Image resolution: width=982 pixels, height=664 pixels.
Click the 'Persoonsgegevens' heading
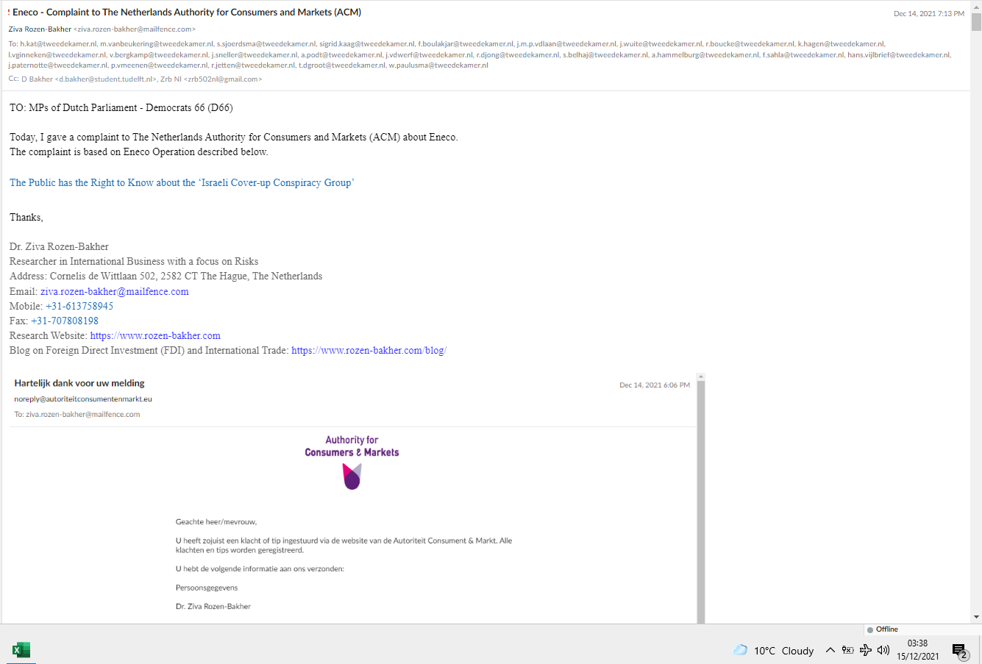coord(207,588)
